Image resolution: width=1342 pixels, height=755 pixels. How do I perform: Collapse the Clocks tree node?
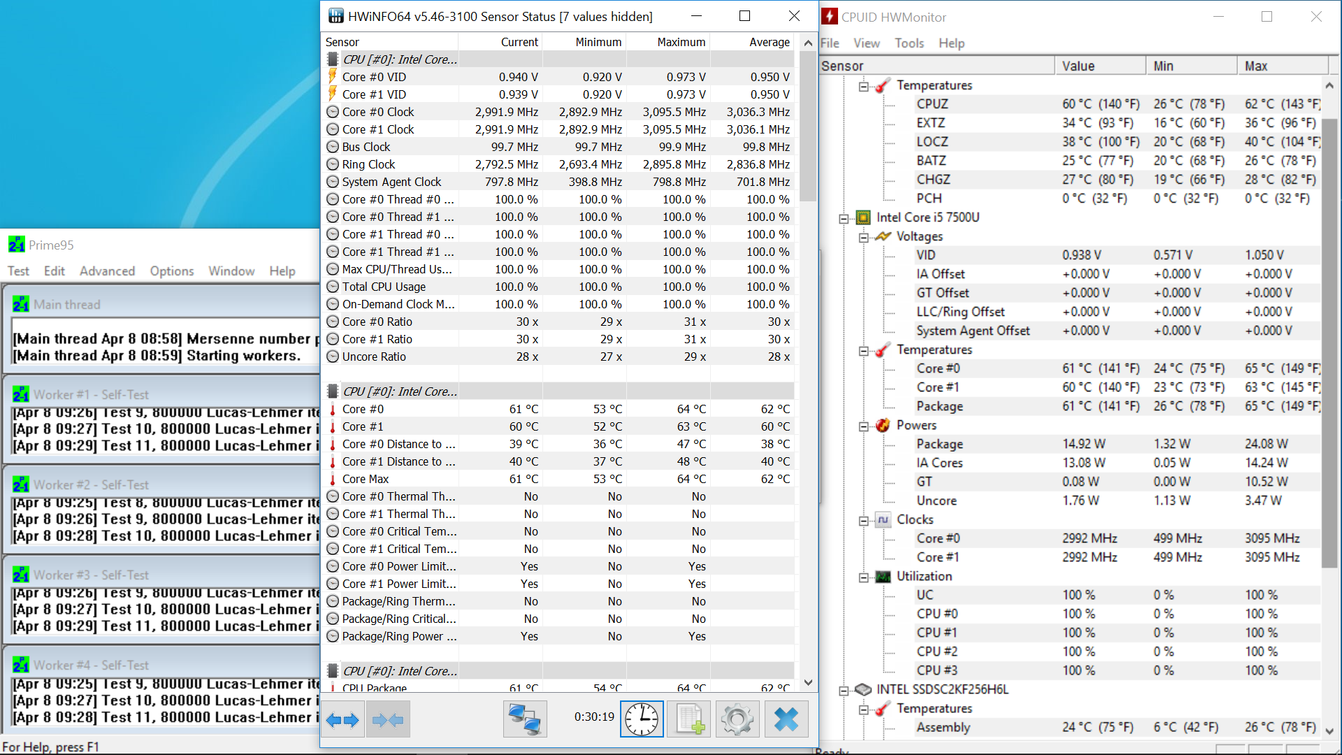[x=864, y=520]
